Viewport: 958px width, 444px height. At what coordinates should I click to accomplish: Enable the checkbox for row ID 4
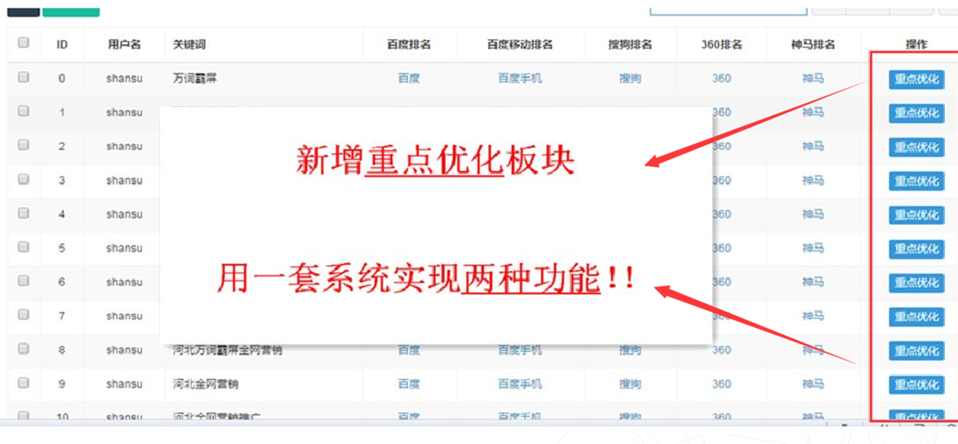pyautogui.click(x=24, y=213)
